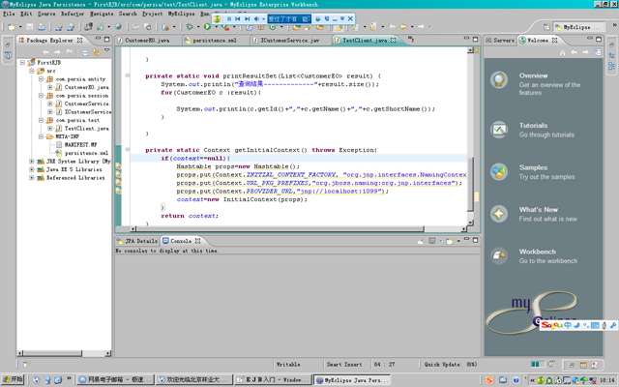
Task: Open the Run button dropdown arrow
Action: [215, 27]
